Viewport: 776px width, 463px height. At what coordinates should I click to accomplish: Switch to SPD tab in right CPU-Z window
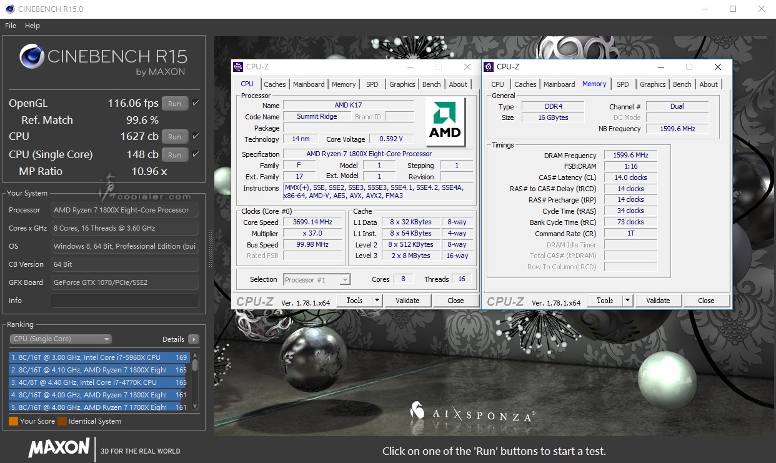(623, 84)
